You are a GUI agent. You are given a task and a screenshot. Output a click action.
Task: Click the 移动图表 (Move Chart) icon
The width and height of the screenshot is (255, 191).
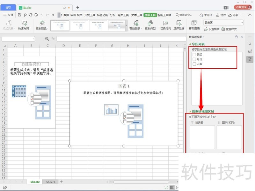tap(194, 24)
